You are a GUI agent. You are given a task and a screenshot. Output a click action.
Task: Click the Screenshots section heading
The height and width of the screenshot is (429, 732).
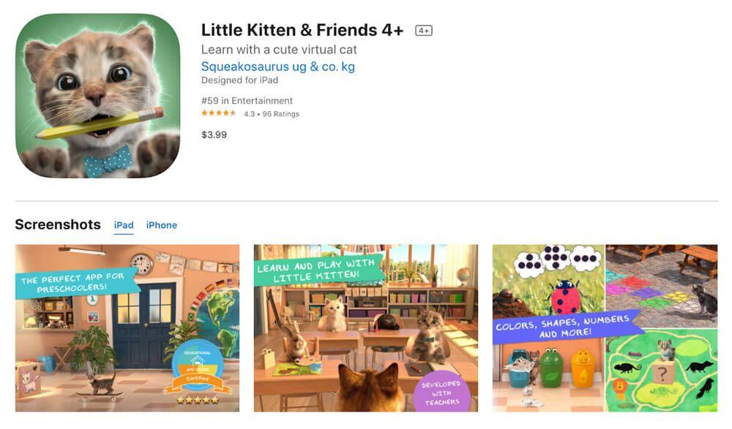click(x=58, y=225)
